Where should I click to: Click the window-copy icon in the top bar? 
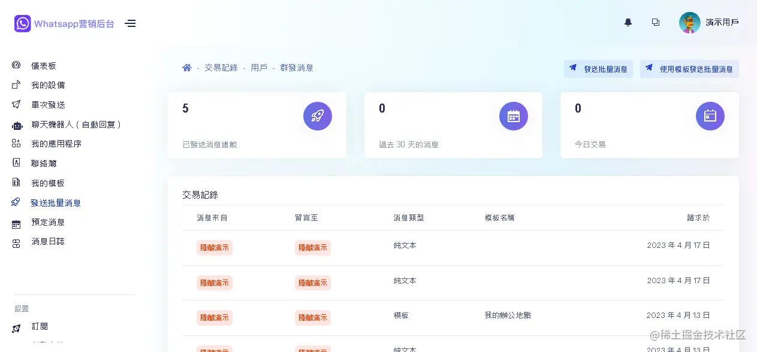pyautogui.click(x=656, y=22)
